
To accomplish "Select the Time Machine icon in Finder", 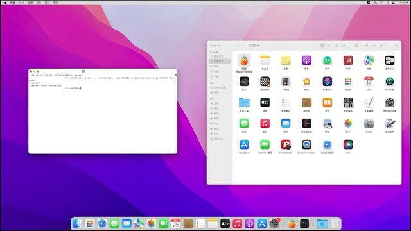I will click(390, 81).
